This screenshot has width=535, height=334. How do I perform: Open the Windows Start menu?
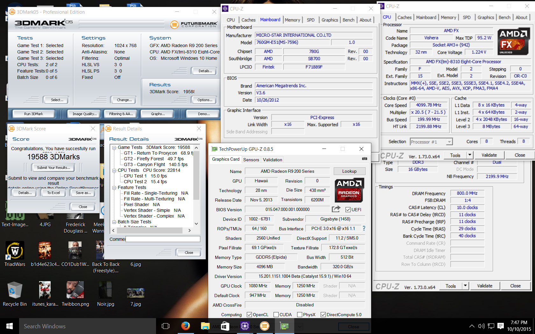(x=10, y=326)
